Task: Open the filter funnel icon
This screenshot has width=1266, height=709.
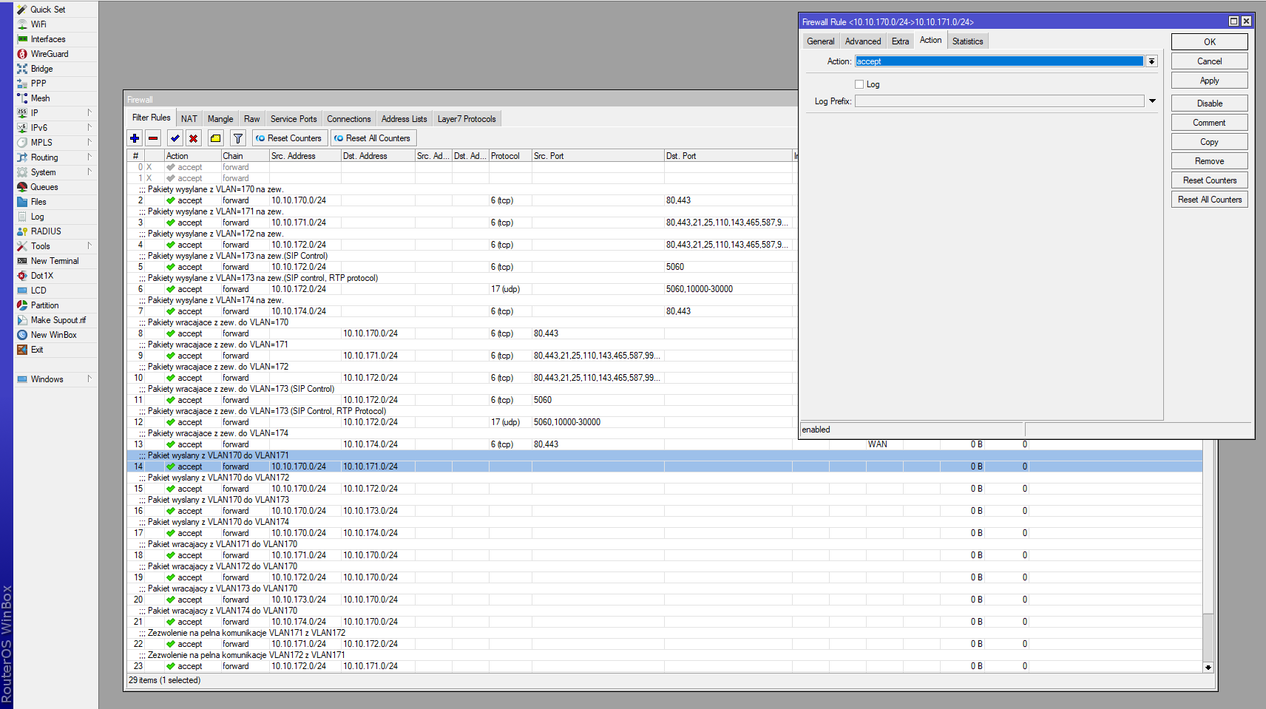Action: pos(238,138)
